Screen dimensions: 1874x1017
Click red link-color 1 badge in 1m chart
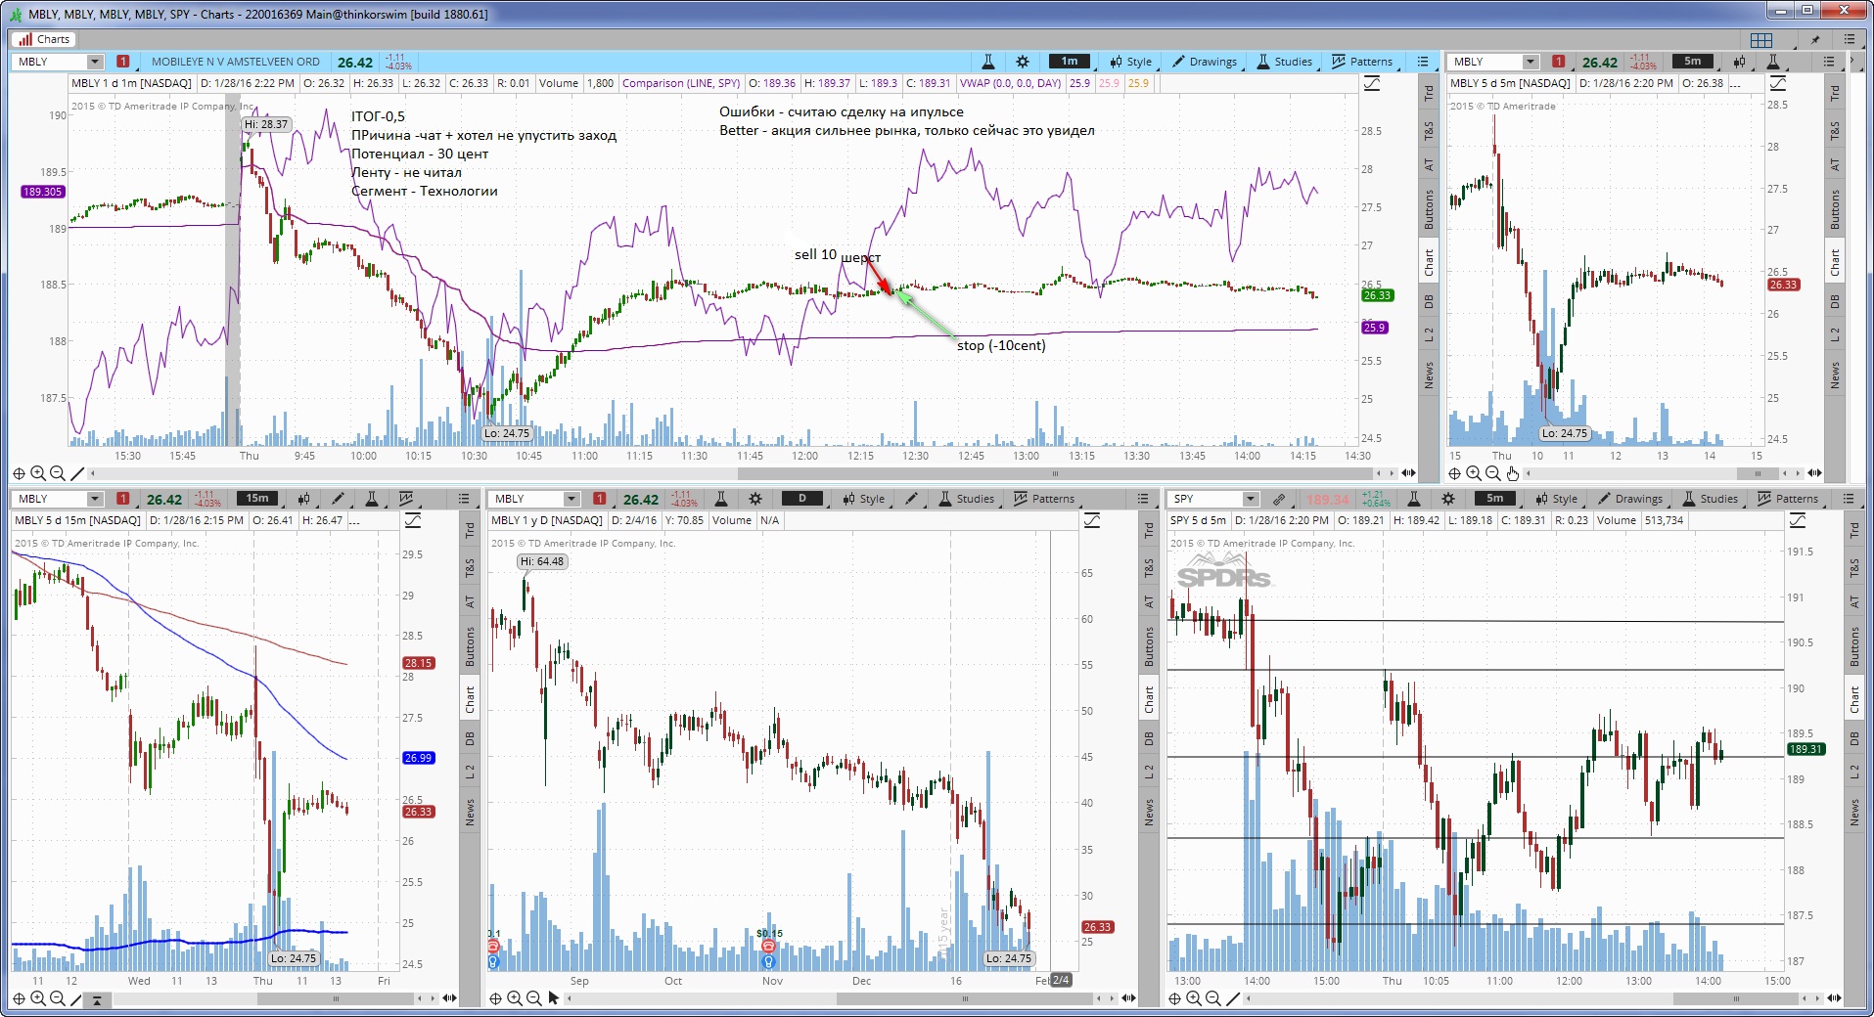[x=122, y=62]
